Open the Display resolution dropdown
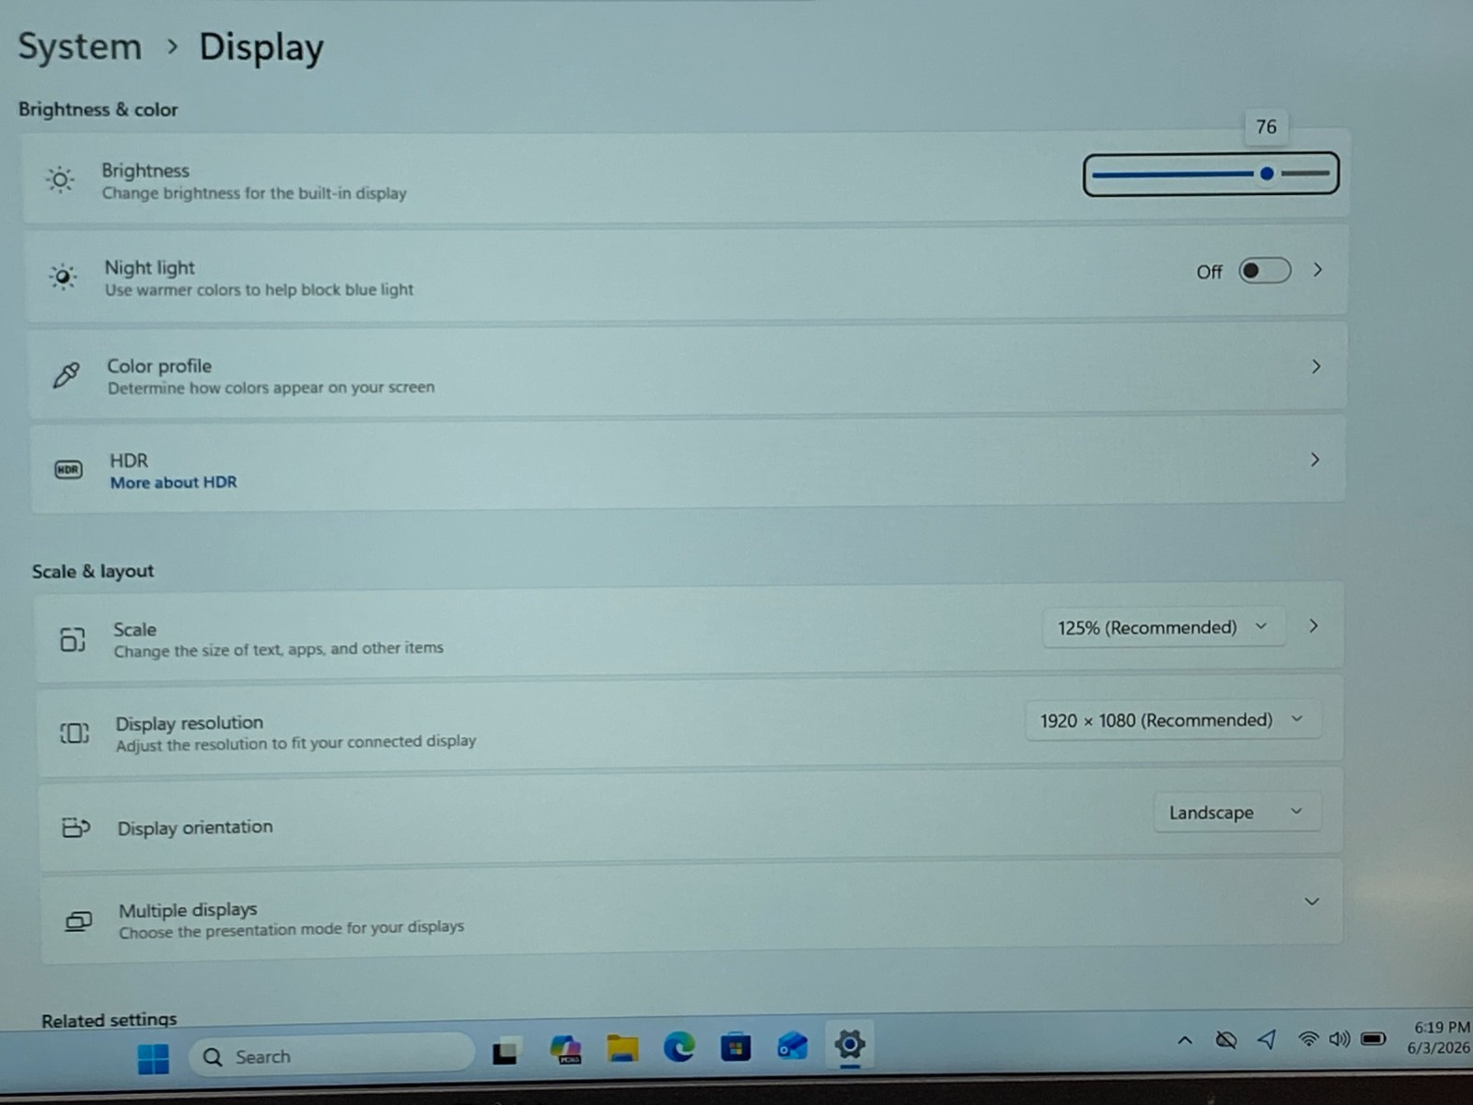1473x1105 pixels. 1172,720
